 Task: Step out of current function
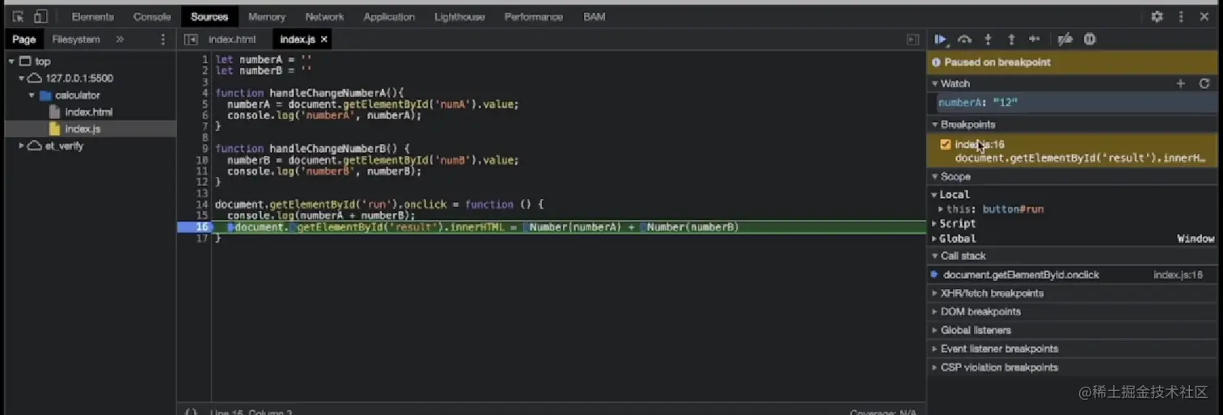pyautogui.click(x=1011, y=39)
